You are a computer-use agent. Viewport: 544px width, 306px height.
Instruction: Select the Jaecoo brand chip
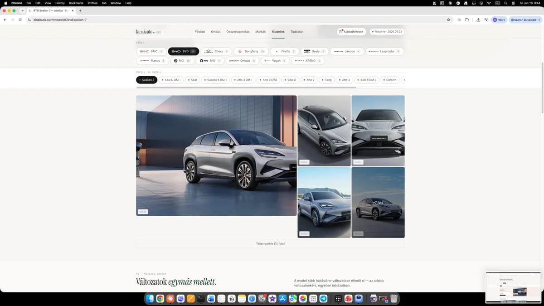click(347, 51)
